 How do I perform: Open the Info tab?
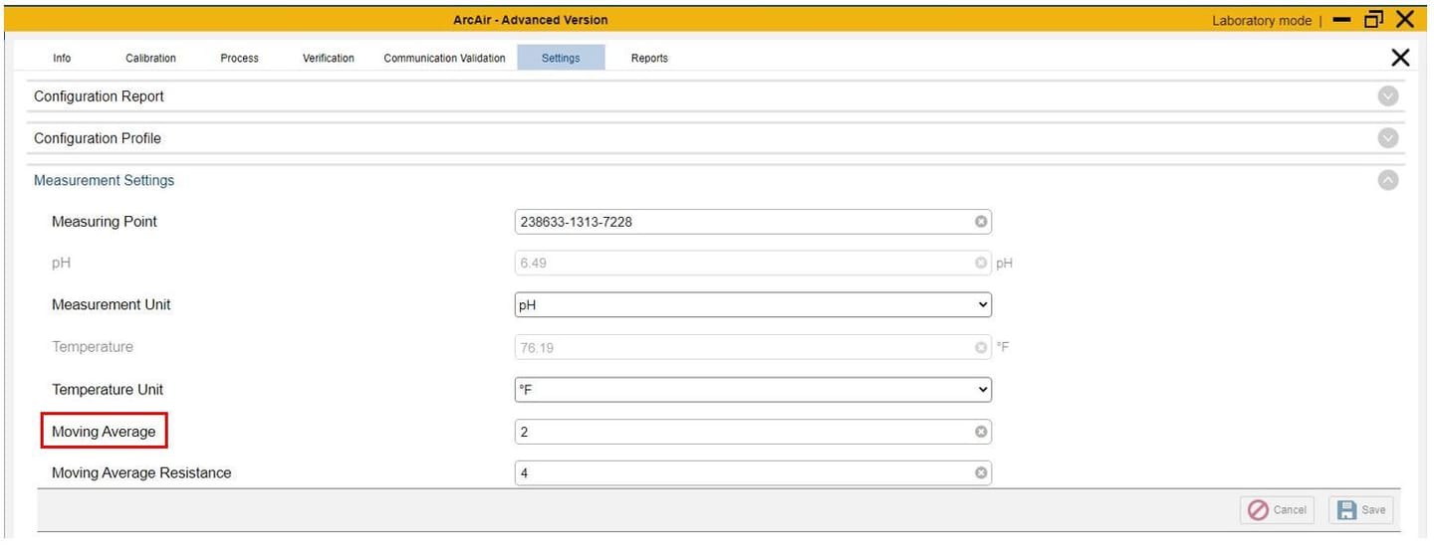(x=62, y=58)
